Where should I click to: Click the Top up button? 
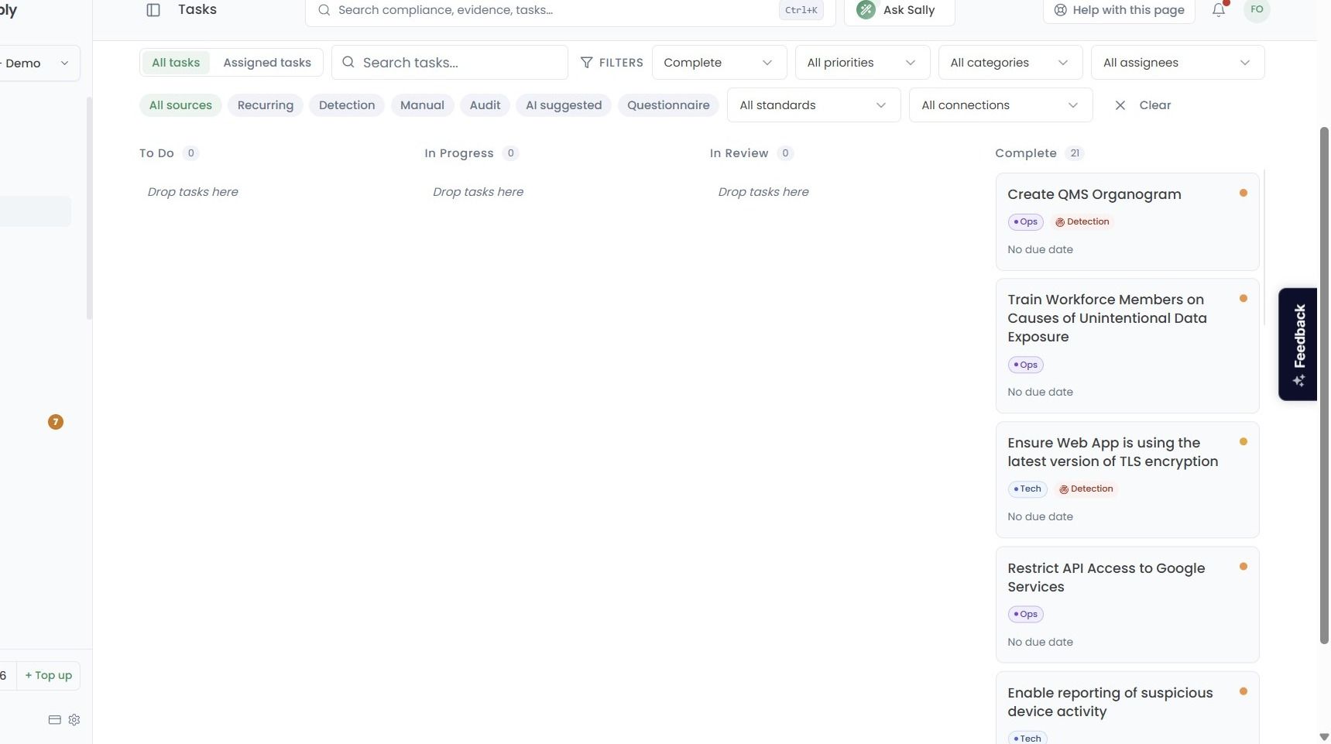click(x=48, y=676)
